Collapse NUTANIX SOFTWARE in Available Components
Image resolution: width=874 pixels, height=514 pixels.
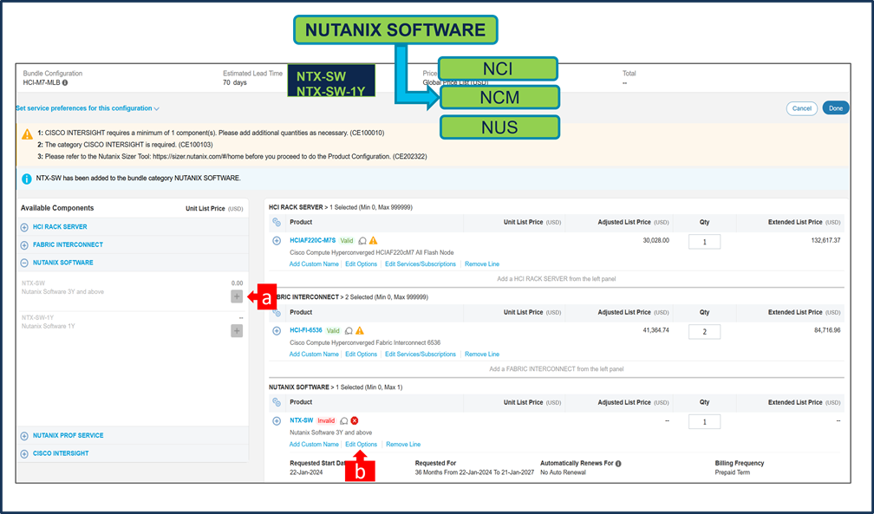point(24,263)
